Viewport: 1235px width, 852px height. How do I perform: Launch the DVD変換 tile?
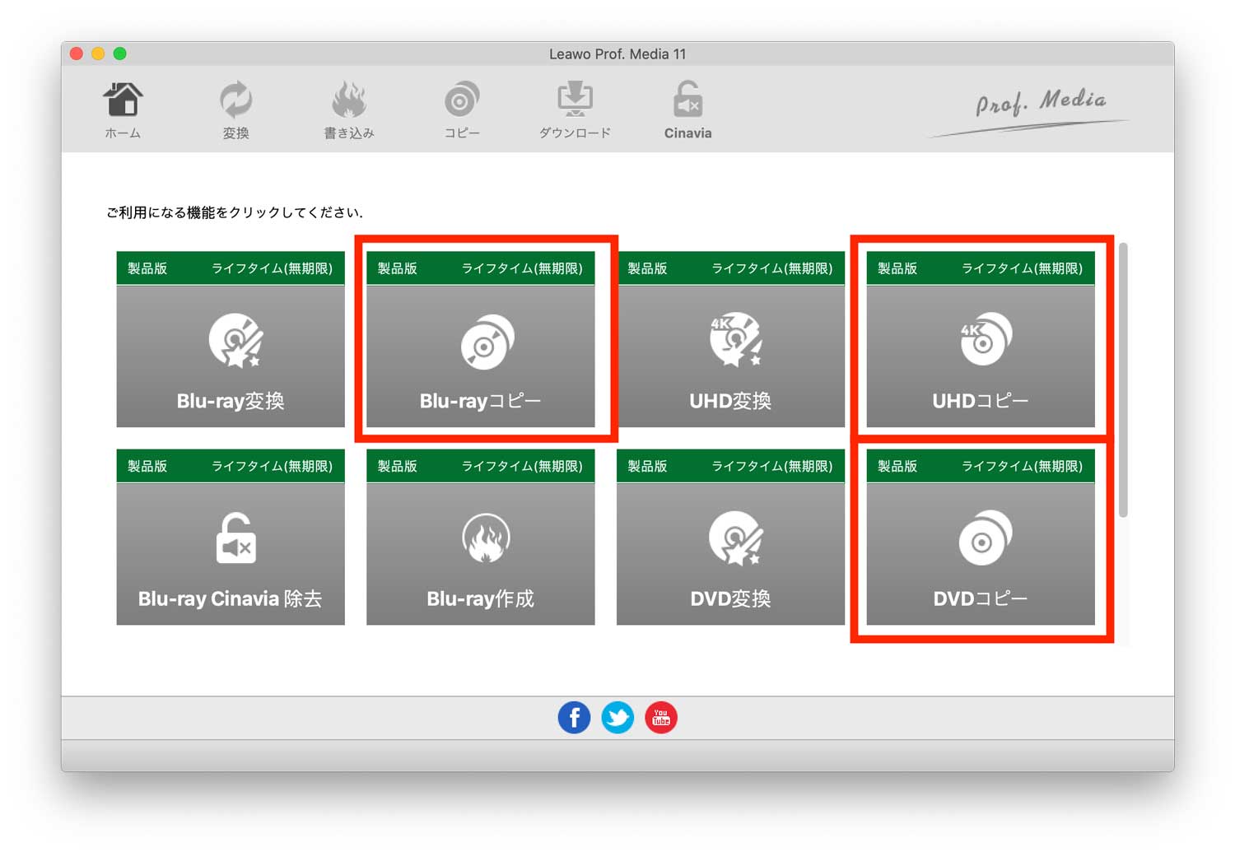[730, 537]
